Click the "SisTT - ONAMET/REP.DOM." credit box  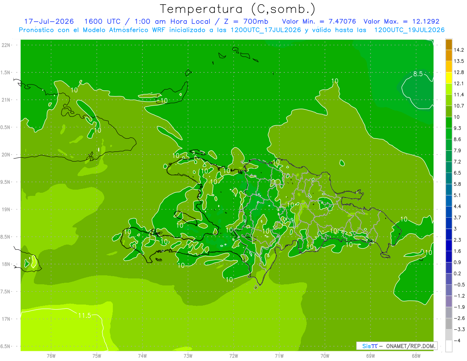coord(397,346)
